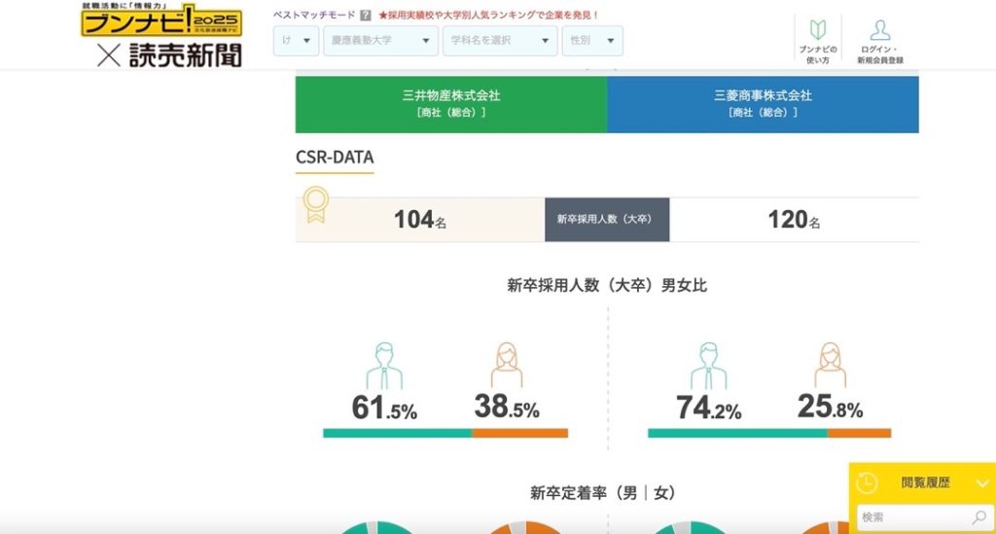This screenshot has width=996, height=534.
Task: Open the 慶應義塾大学 university dropdown
Action: pos(380,41)
